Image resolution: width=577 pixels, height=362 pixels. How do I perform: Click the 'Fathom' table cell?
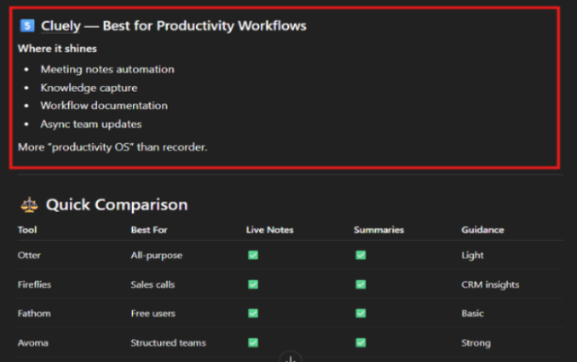coord(34,313)
